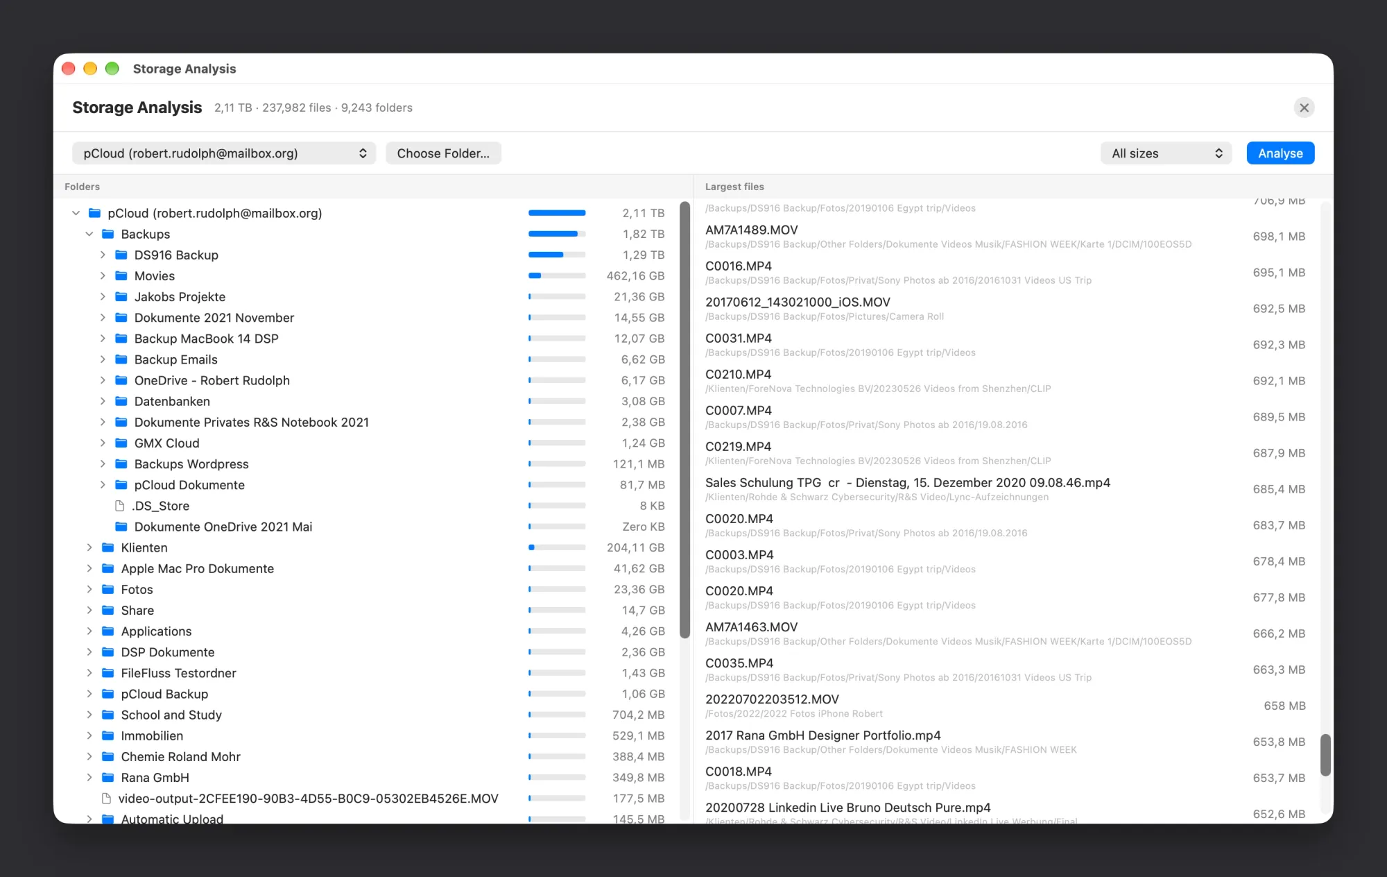The width and height of the screenshot is (1387, 877).
Task: Expand the Jakobs Projekte folder
Action: [103, 296]
